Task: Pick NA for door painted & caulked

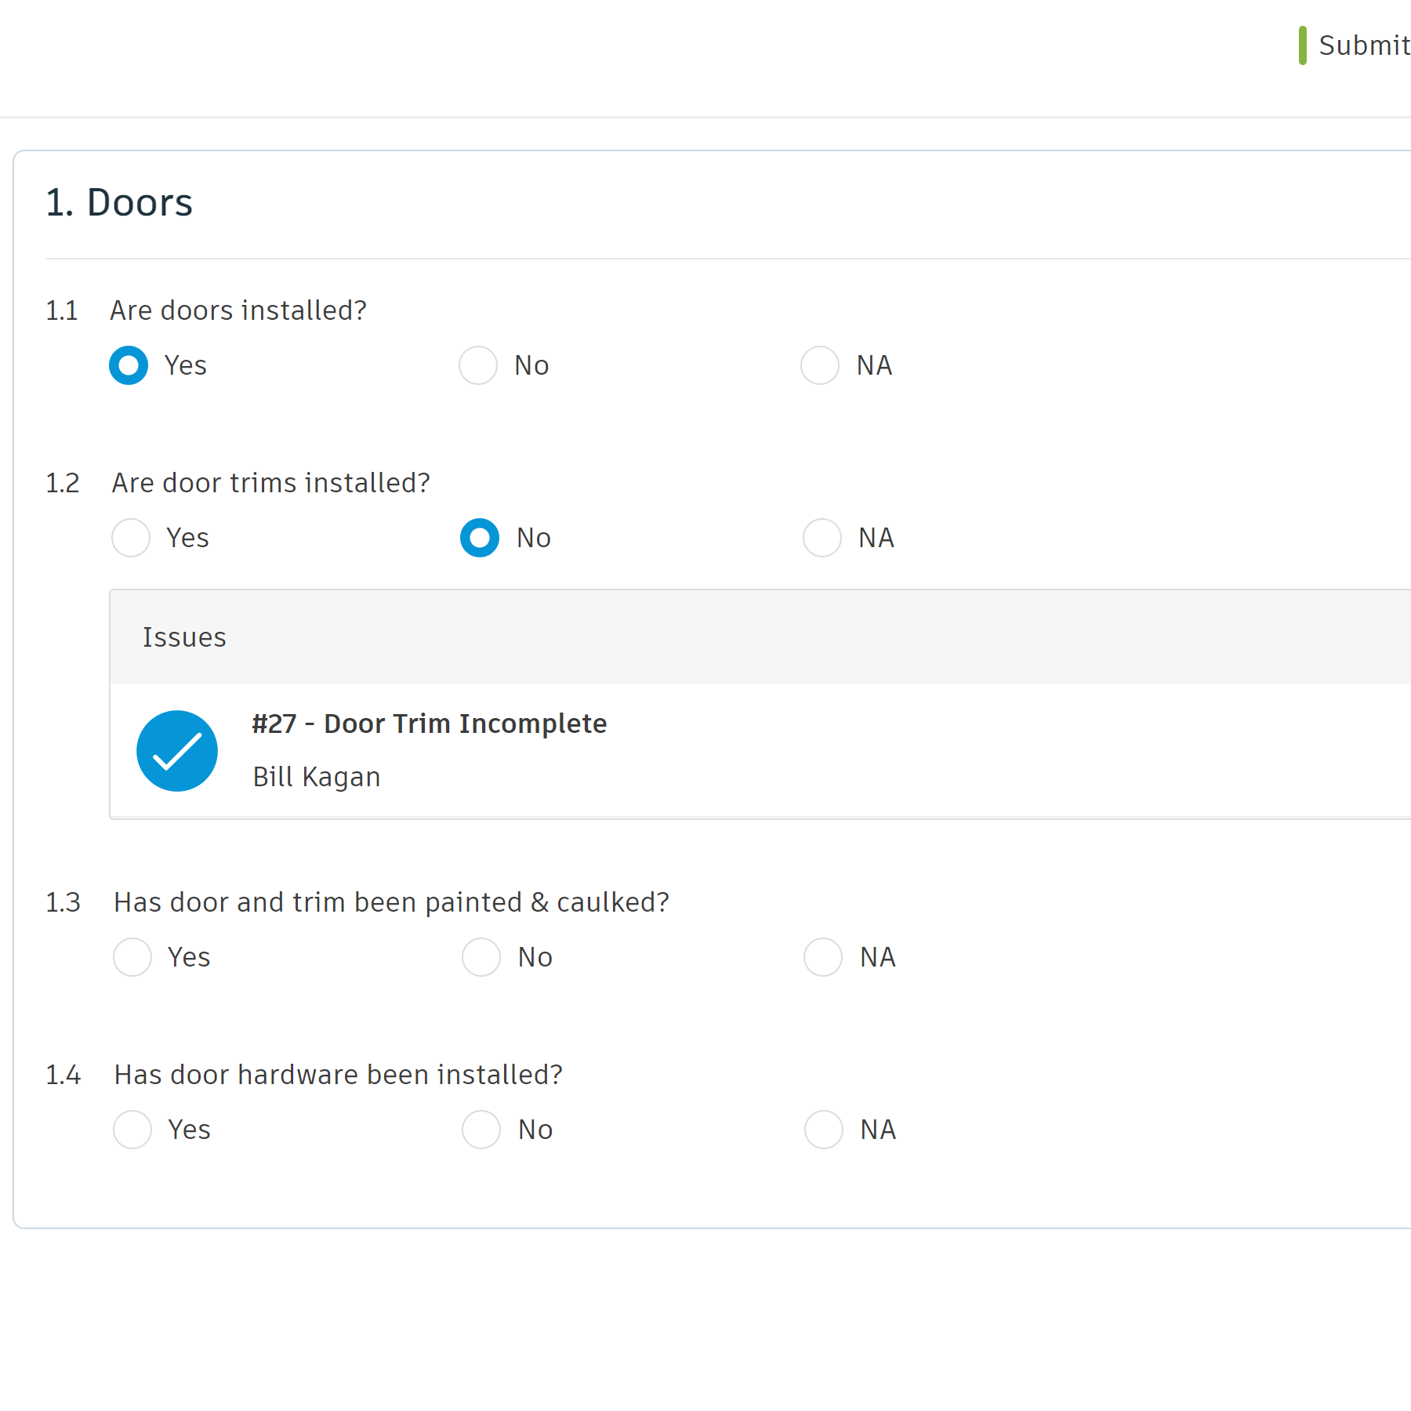Action: pyautogui.click(x=823, y=957)
